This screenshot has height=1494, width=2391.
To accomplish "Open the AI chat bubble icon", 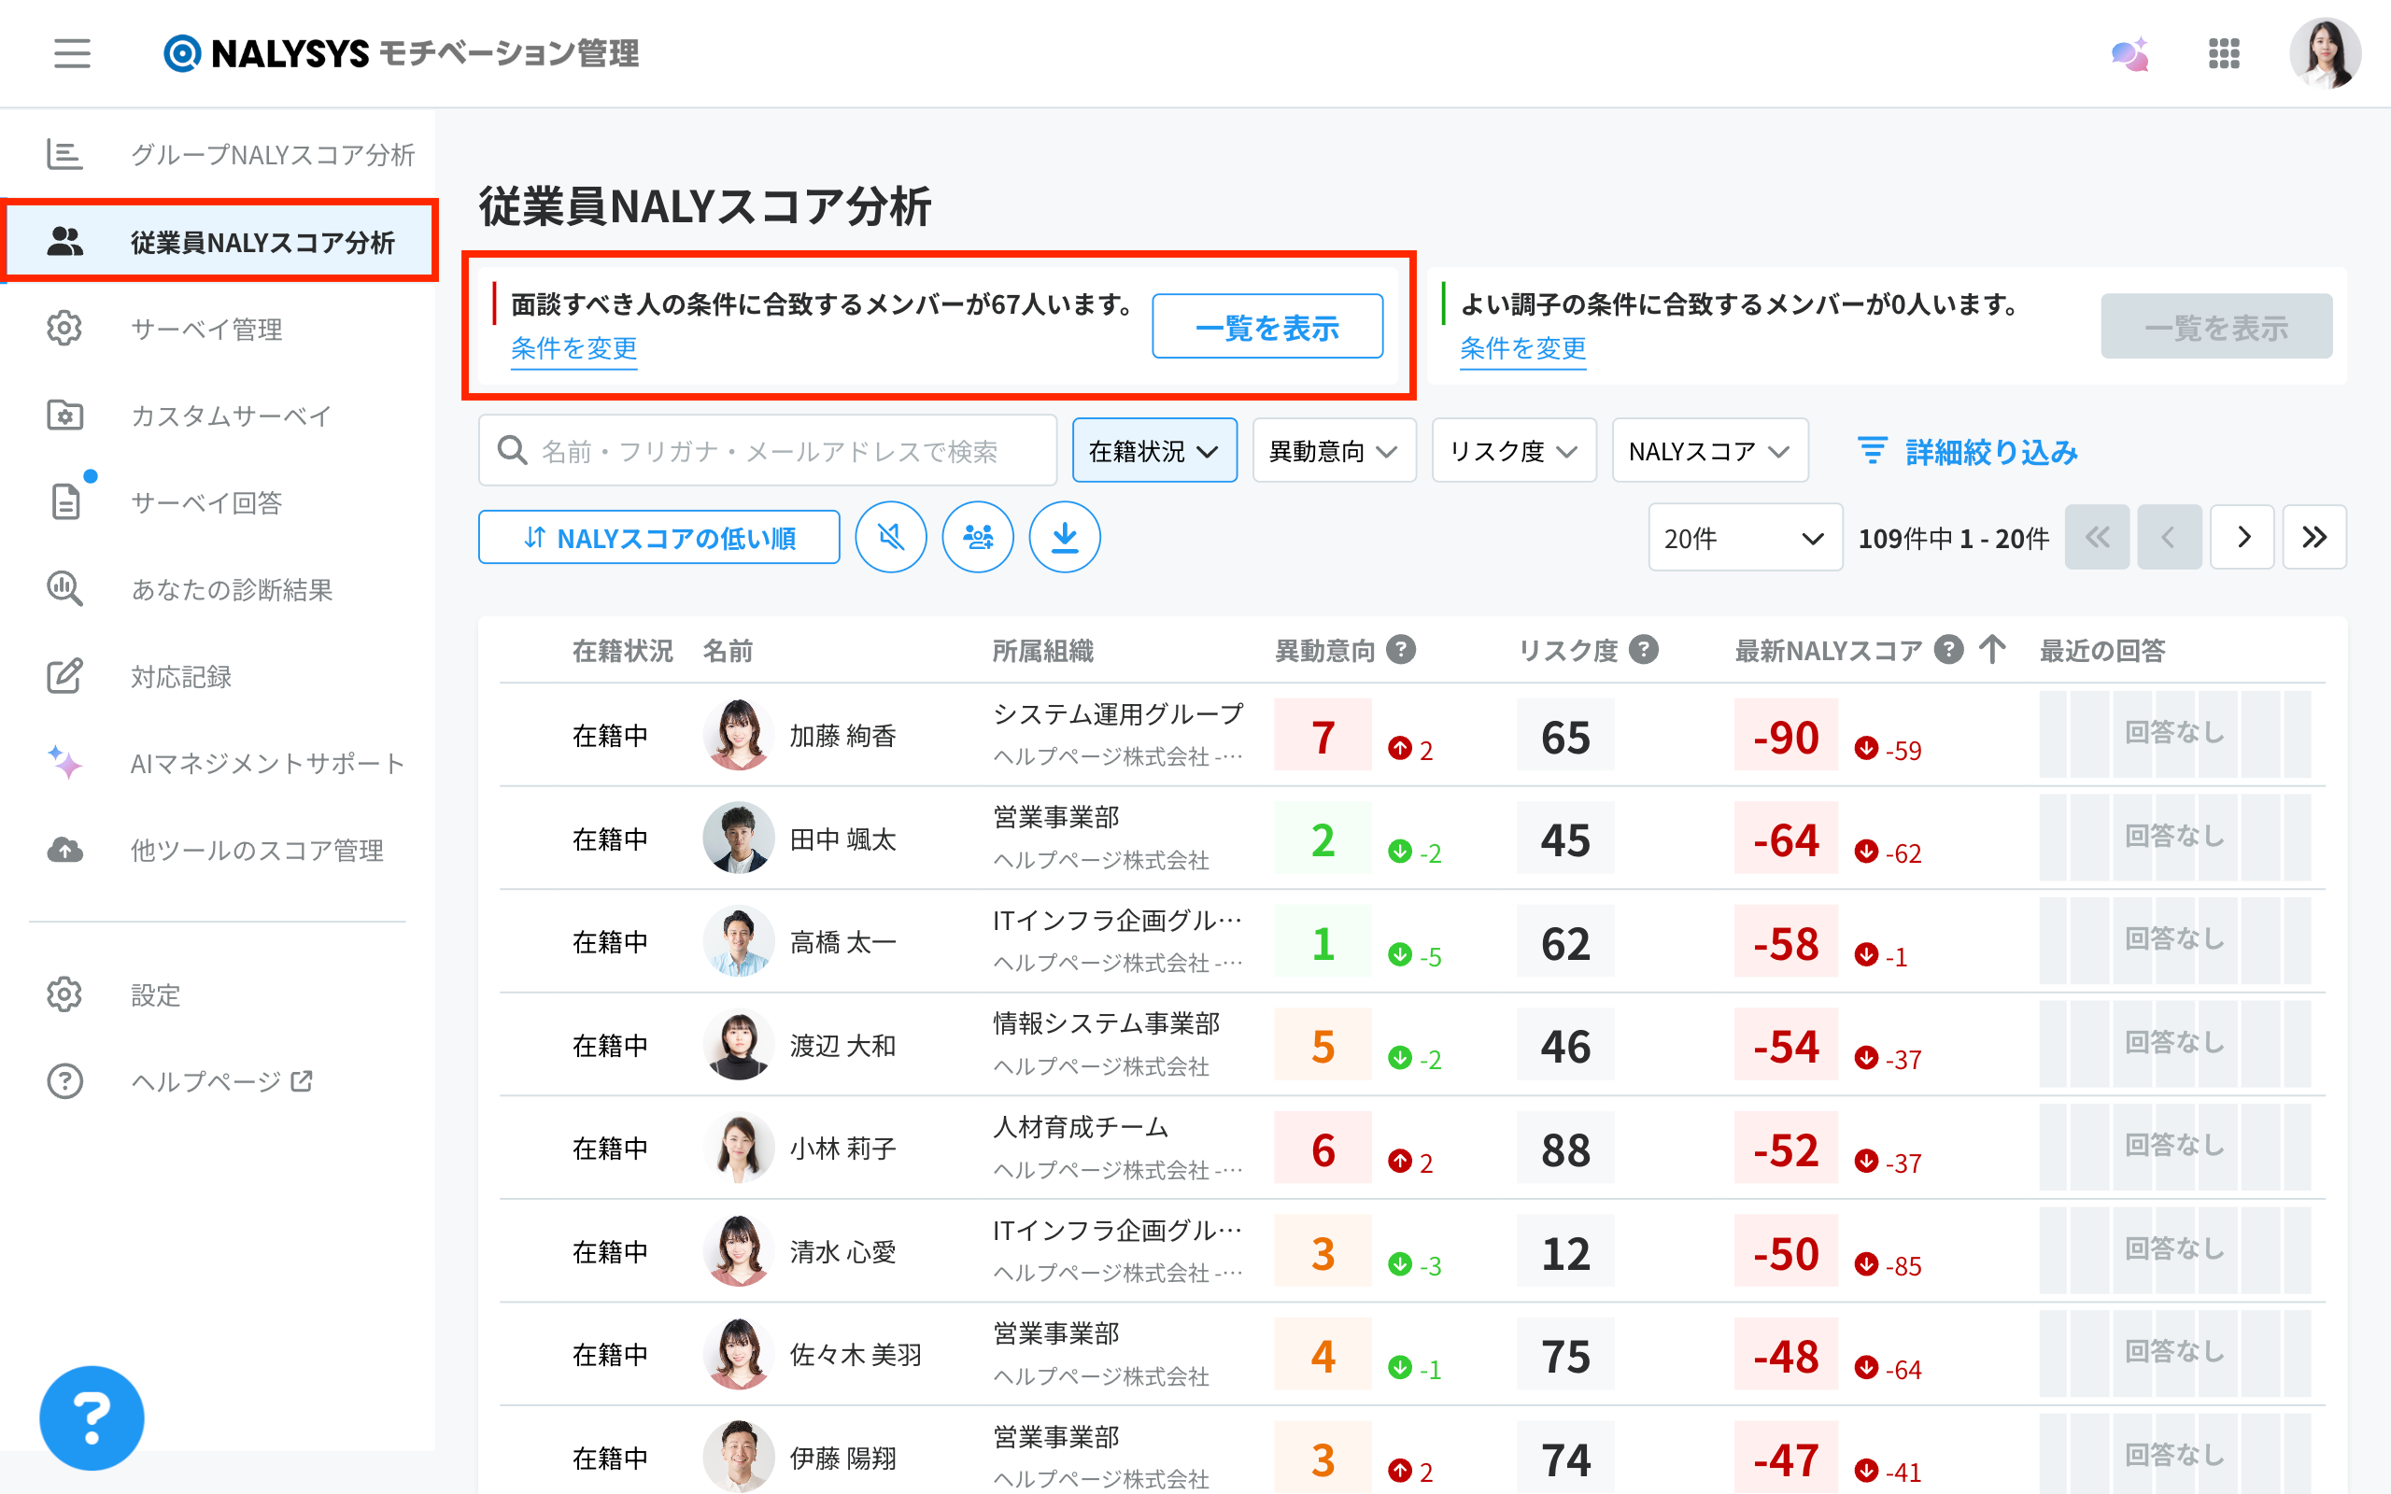I will click(x=2129, y=53).
